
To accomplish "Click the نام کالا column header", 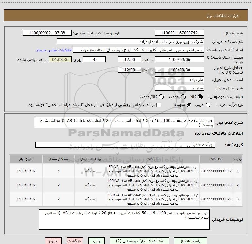I will 153,159.
